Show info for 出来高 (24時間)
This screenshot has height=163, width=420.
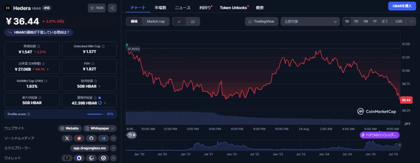pyautogui.click(x=43, y=64)
